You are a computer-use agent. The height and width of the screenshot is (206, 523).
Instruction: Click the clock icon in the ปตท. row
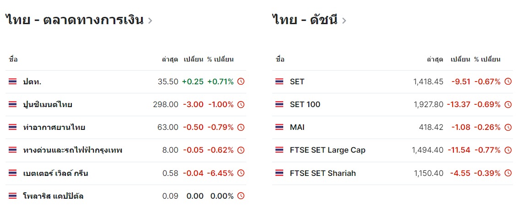pos(241,82)
